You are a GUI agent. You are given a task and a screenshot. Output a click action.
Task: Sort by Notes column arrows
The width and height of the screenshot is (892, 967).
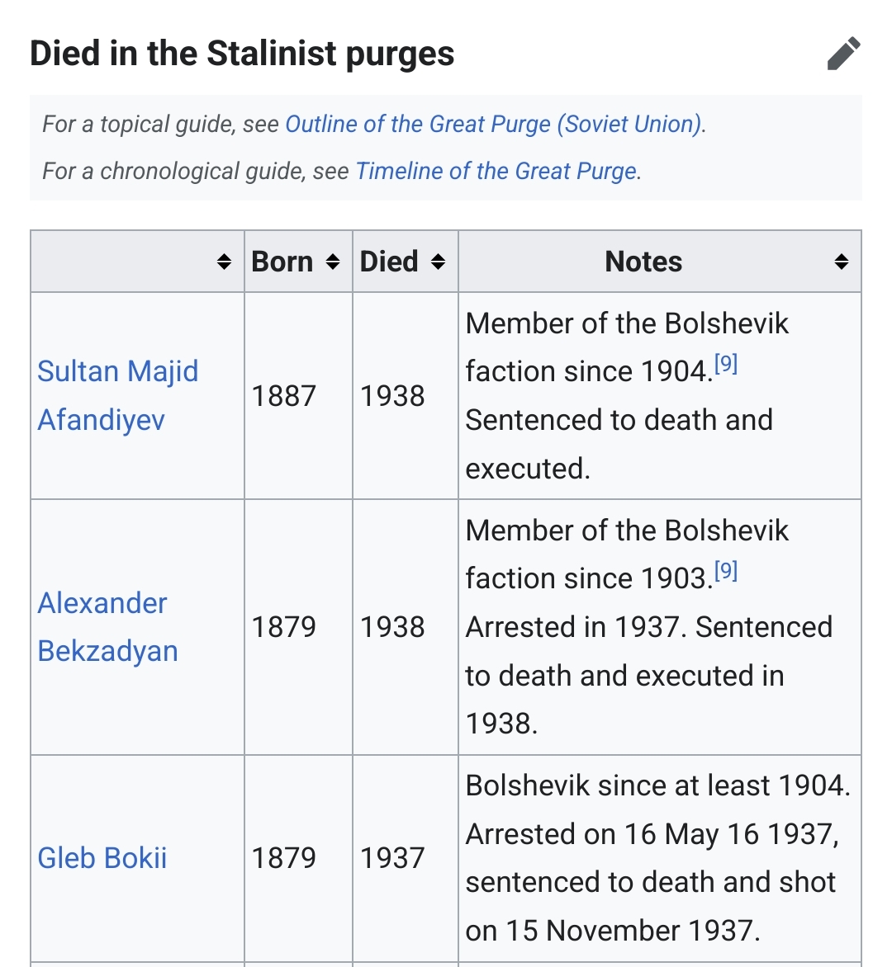click(842, 262)
